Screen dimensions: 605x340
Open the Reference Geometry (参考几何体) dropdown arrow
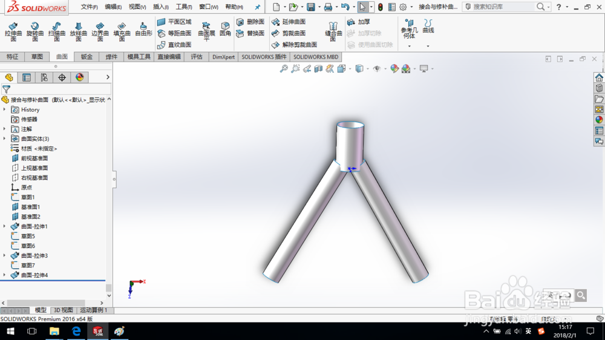(x=410, y=47)
